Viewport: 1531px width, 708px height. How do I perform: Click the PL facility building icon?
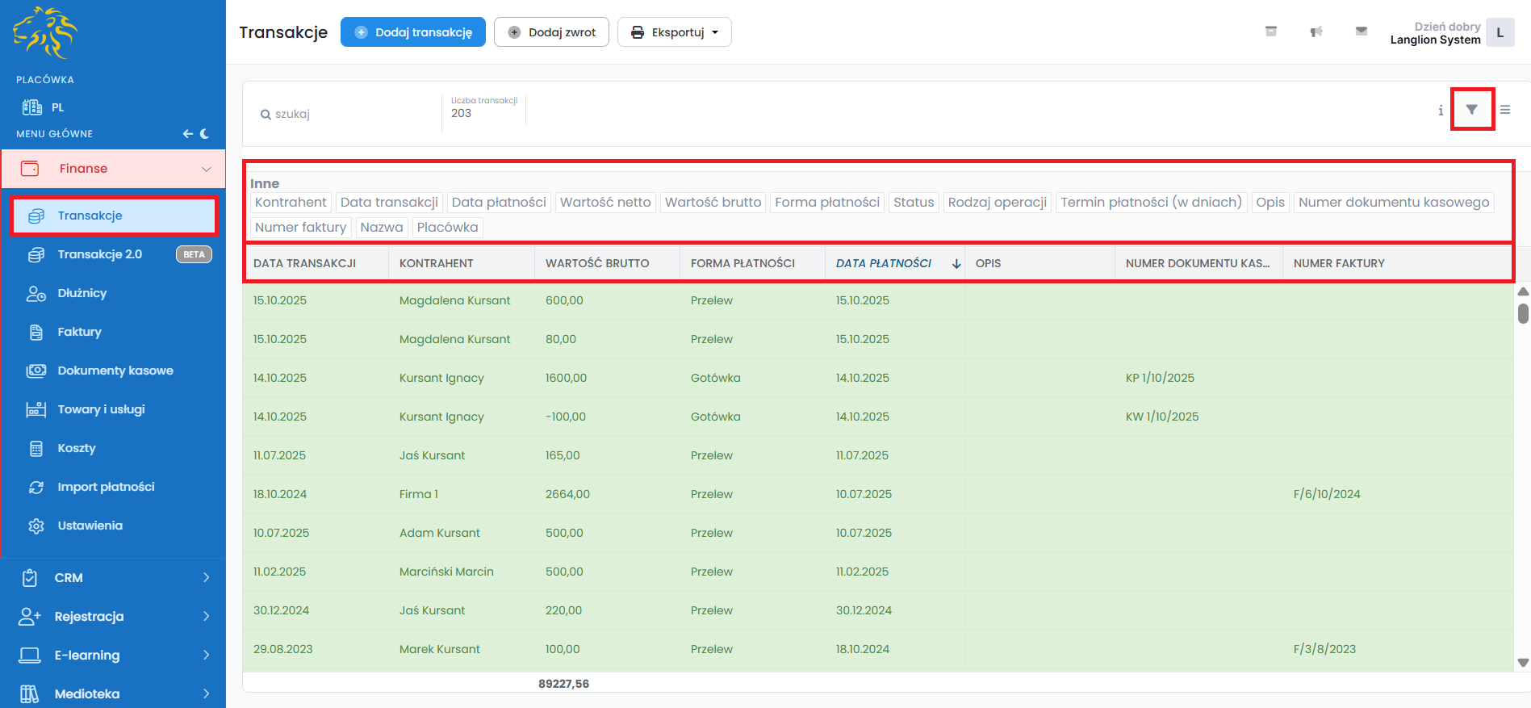click(x=32, y=107)
